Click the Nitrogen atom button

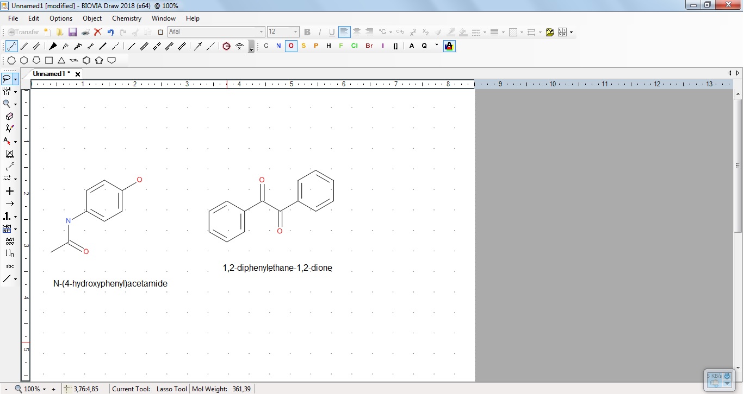click(x=278, y=46)
